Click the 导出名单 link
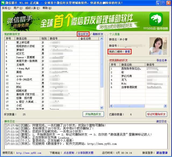This screenshot has width=172, height=157. (x=162, y=60)
